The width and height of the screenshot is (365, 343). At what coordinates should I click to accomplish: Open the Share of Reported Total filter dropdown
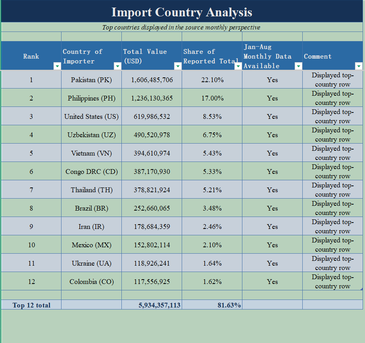238,66
